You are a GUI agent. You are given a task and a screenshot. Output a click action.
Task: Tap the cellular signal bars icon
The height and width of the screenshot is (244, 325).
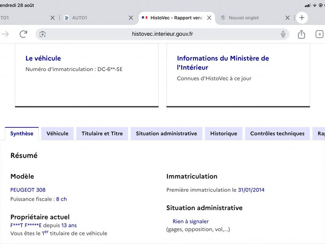click(x=308, y=6)
